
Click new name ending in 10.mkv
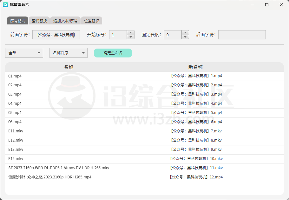196,159
